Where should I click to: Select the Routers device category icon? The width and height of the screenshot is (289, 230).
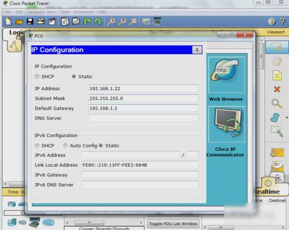click(x=12, y=204)
